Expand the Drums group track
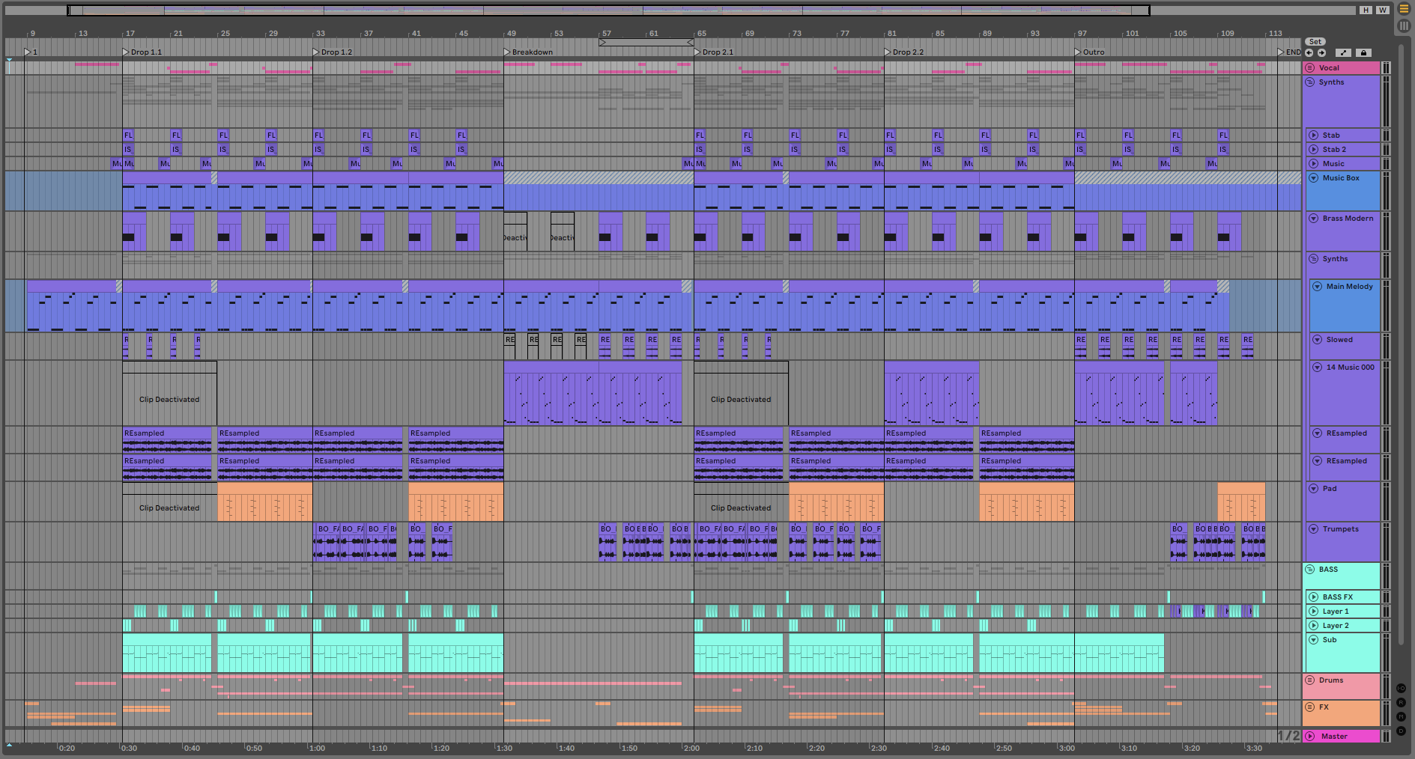This screenshot has width=1415, height=759. tap(1310, 680)
